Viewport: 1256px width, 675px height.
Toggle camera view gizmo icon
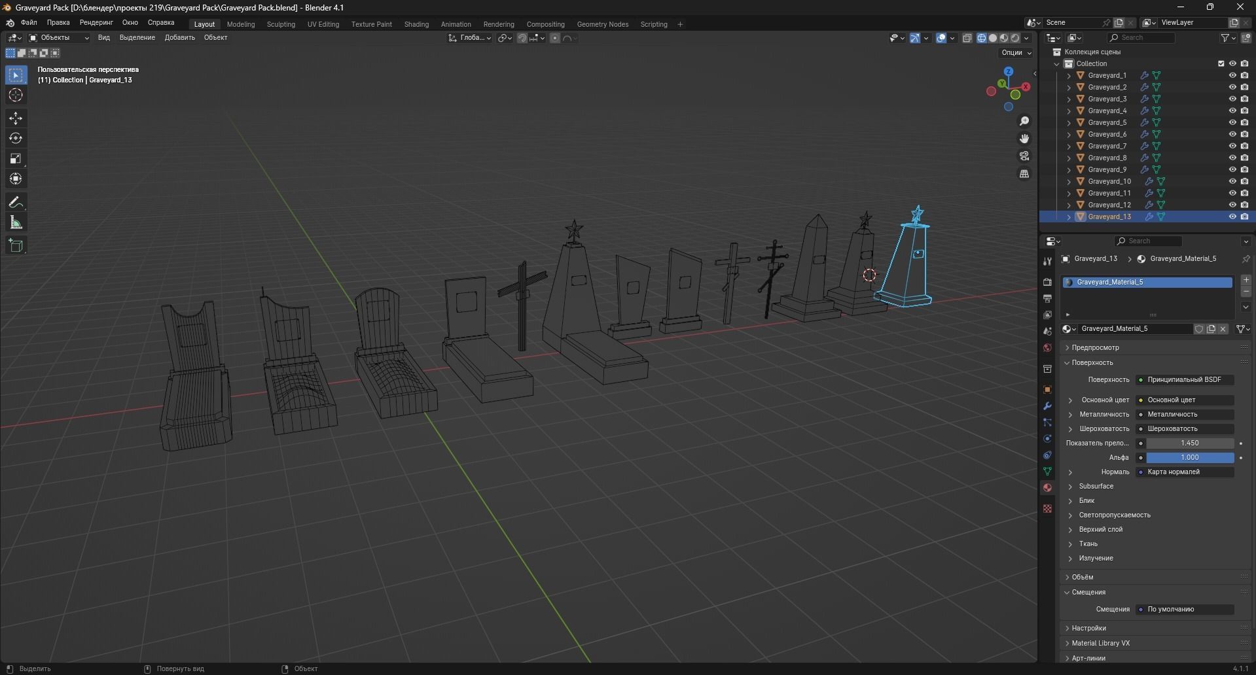1024,156
